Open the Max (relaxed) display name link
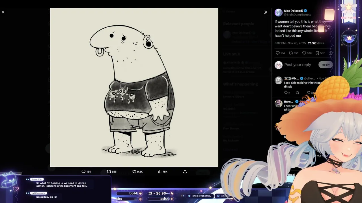This screenshot has width=362, height=203. click(x=294, y=11)
